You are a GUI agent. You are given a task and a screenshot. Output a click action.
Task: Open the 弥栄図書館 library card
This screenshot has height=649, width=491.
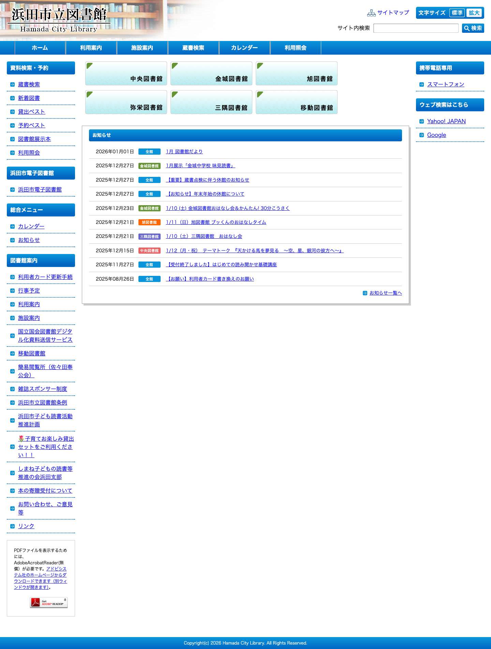[126, 102]
